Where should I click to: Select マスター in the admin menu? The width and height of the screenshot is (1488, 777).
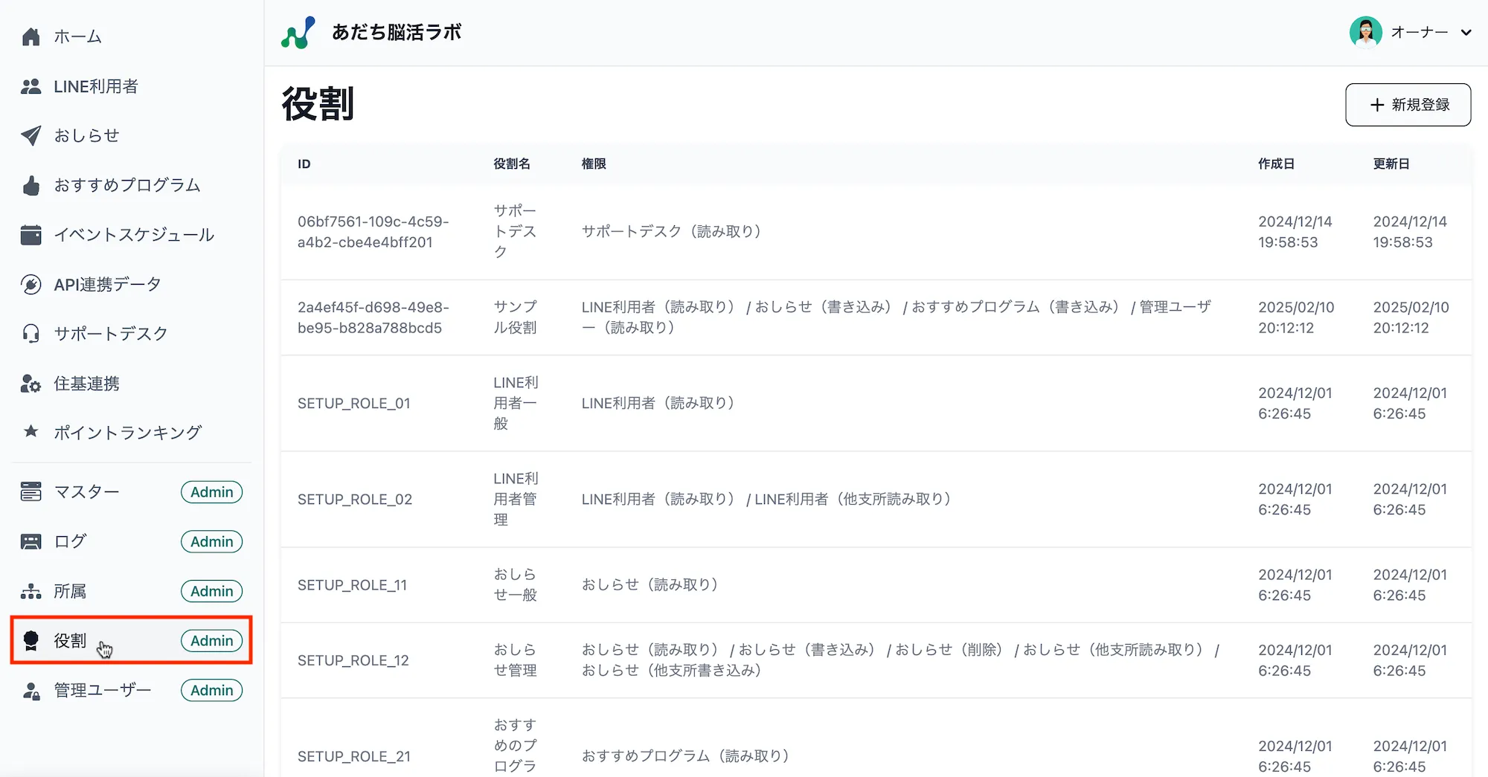click(x=86, y=492)
